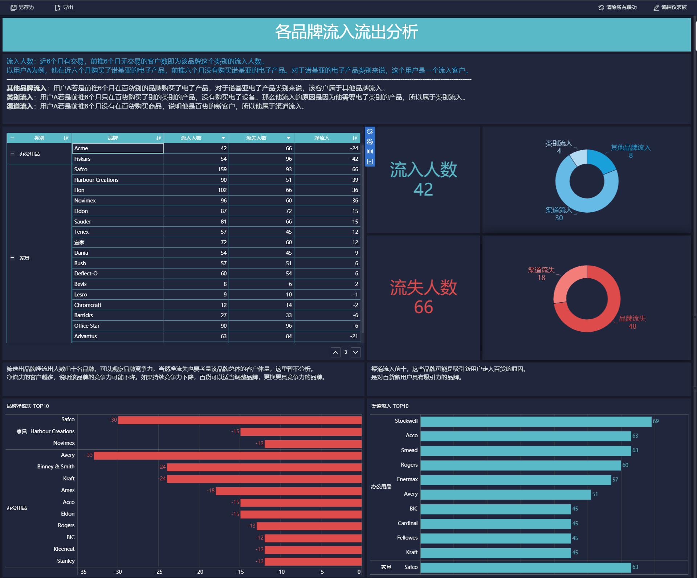This screenshot has height=578, width=697.
Task: Toggle sorting on the 净流入 column
Action: click(x=355, y=138)
